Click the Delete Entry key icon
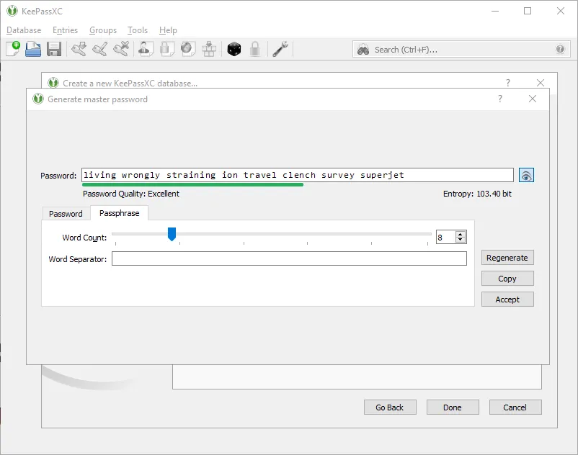The width and height of the screenshot is (578, 455). (121, 49)
